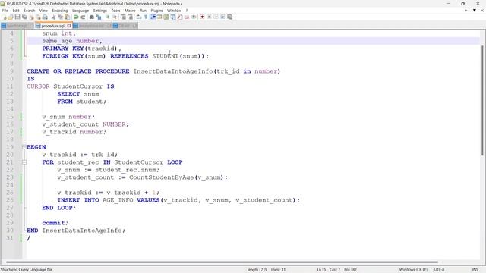Click on the word StudentCursor on line 11
Image resolution: width=486 pixels, height=273 pixels.
coord(77,86)
